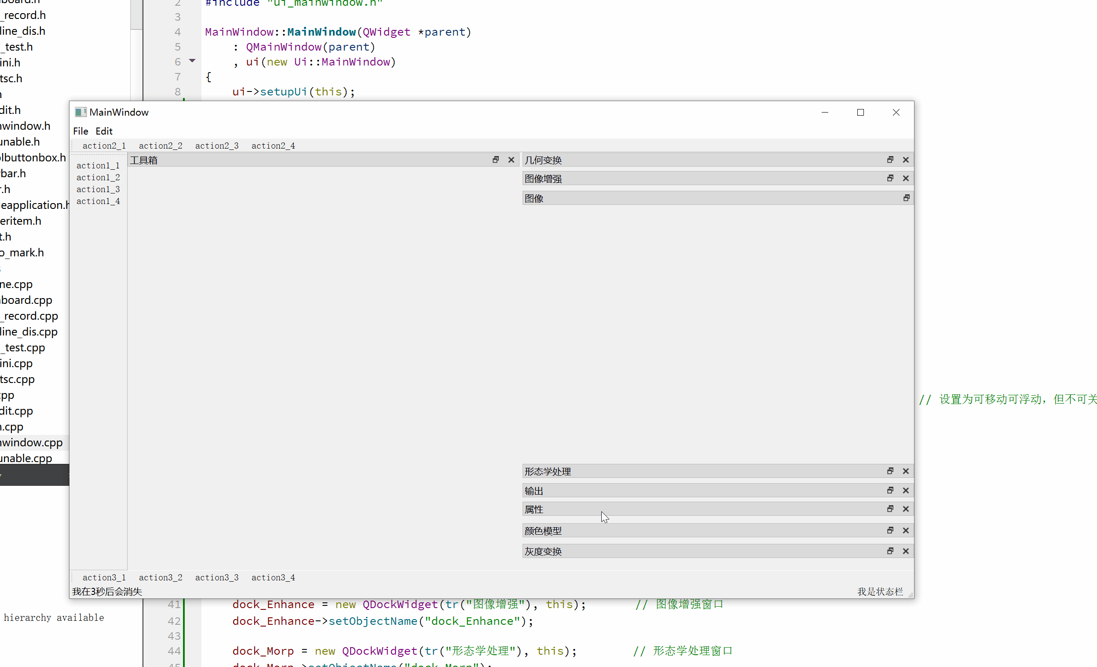Float the 输出 dock panel
This screenshot has height=667, width=1097.
(x=890, y=490)
